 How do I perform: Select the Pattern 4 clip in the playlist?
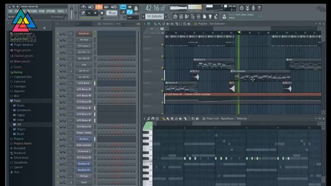click(x=214, y=64)
